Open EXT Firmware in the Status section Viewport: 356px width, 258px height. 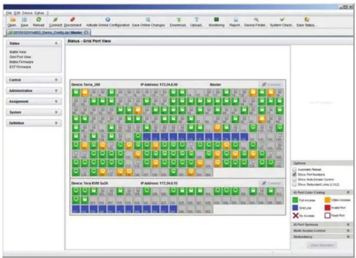[x=20, y=67]
